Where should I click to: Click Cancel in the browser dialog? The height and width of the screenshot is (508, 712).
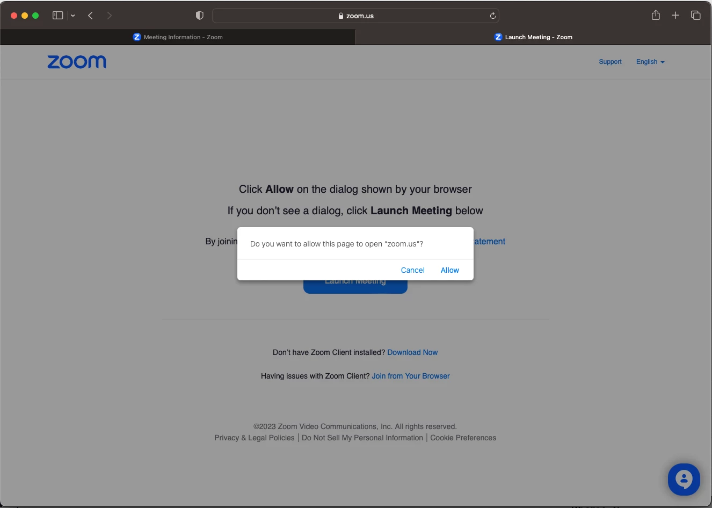point(412,270)
